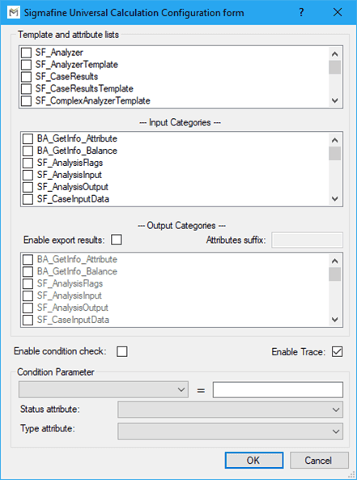This screenshot has height=480, width=357.
Task: Check BA_GetInfo_Attribute in Output Categories
Action: click(28, 260)
